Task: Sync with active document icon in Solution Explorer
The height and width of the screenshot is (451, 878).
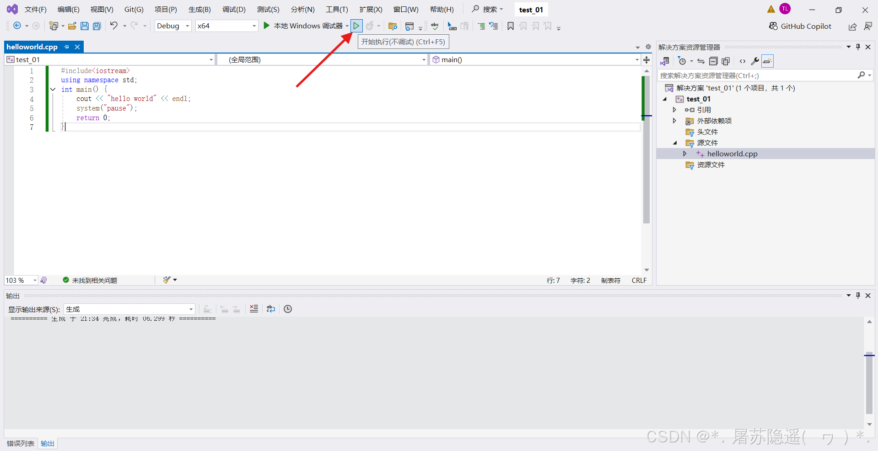Action: pyautogui.click(x=701, y=61)
